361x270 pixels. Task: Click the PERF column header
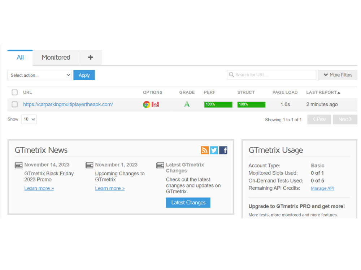pyautogui.click(x=209, y=92)
